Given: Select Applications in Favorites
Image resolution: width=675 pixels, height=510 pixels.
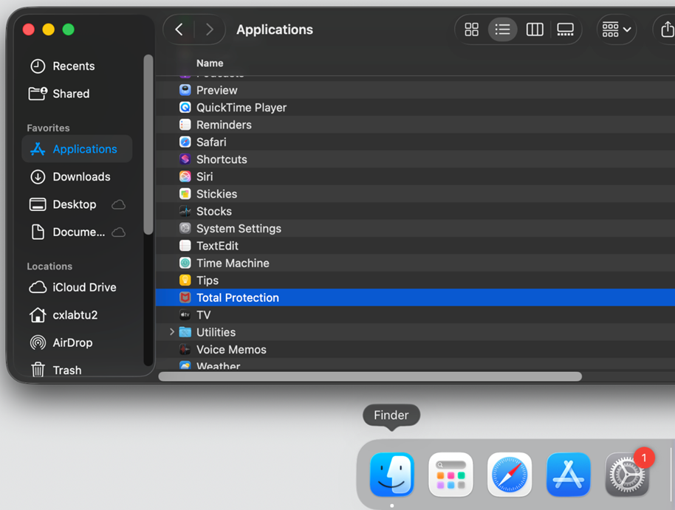Looking at the screenshot, I should tap(77, 149).
